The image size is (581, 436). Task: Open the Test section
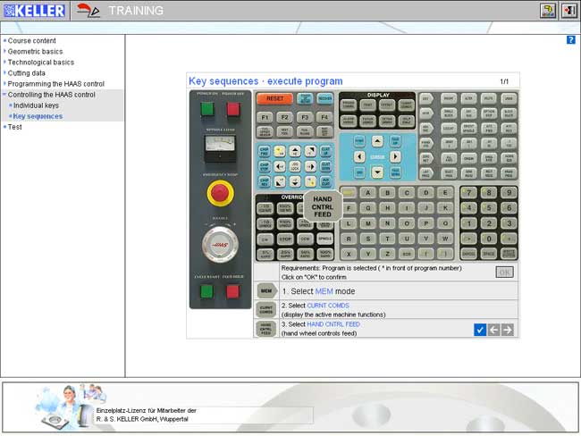(x=15, y=127)
